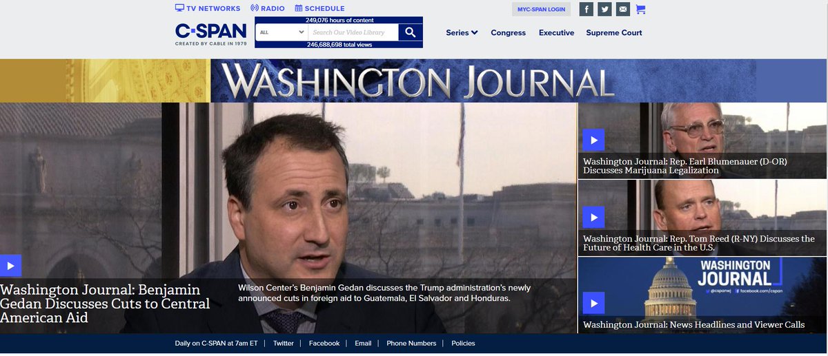Open Tom Reed Health Care headline
Screen dimensions: 828x356
[x=699, y=243]
